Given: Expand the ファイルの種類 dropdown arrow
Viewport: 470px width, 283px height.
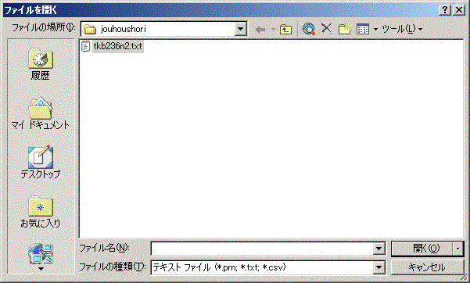Looking at the screenshot, I should [x=379, y=267].
